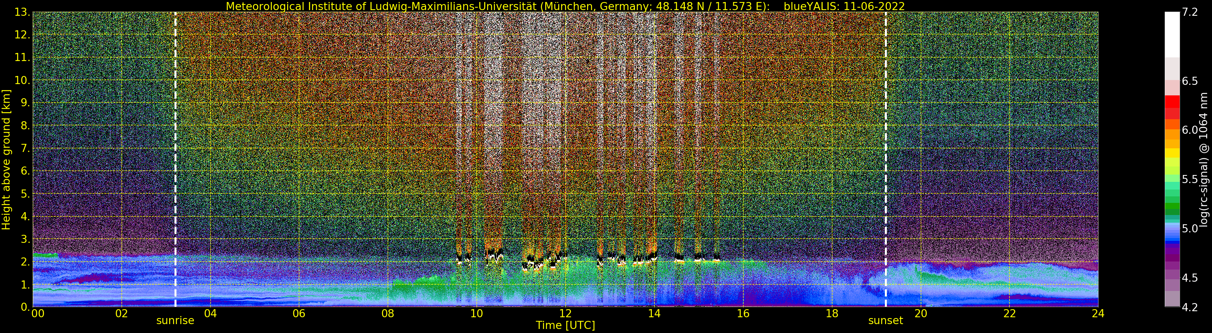Click the height axis tick '5.'
The image size is (1212, 333).
point(25,194)
